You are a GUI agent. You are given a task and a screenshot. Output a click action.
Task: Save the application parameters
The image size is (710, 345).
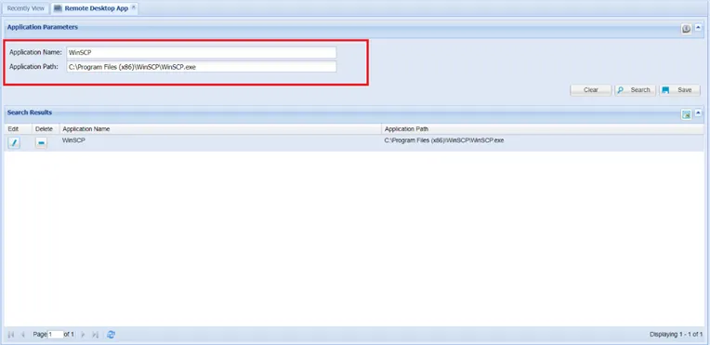click(x=679, y=90)
